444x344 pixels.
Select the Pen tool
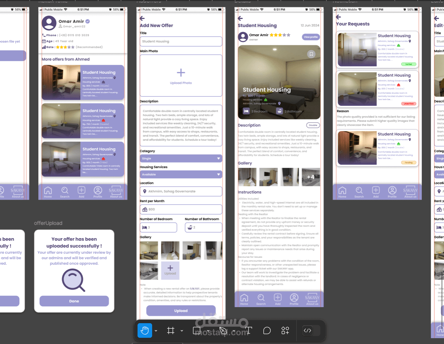223,330
